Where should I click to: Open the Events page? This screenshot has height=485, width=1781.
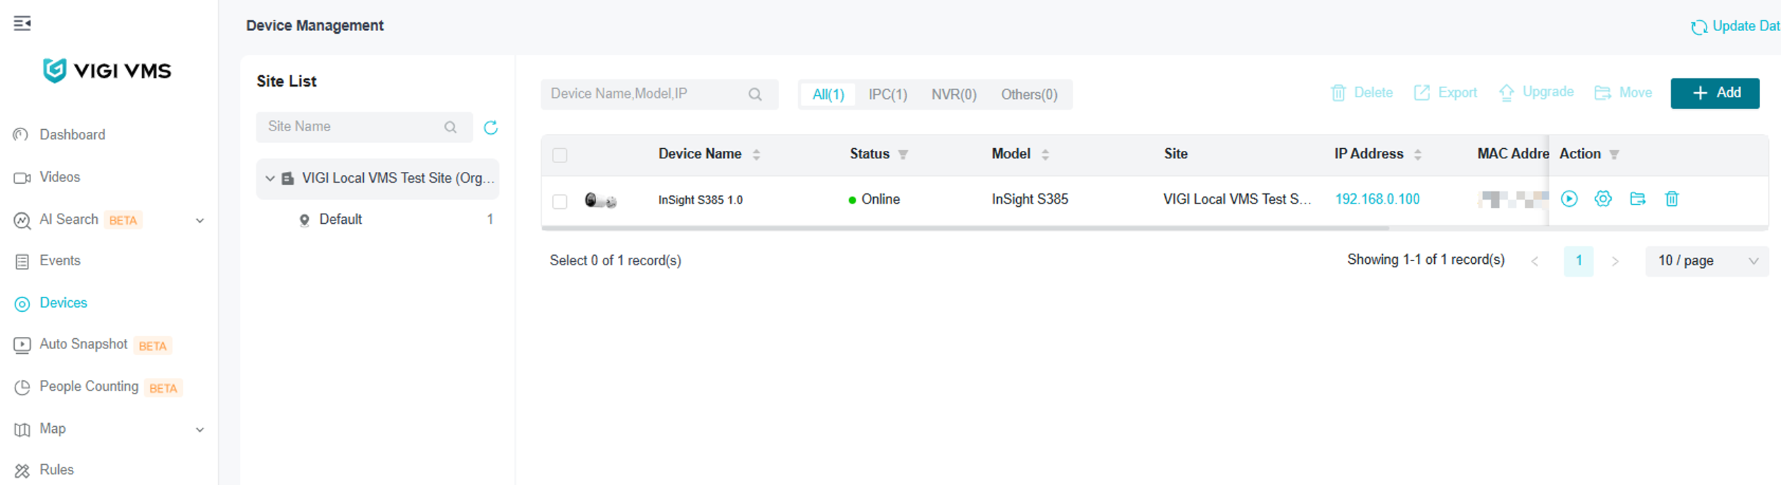(60, 261)
